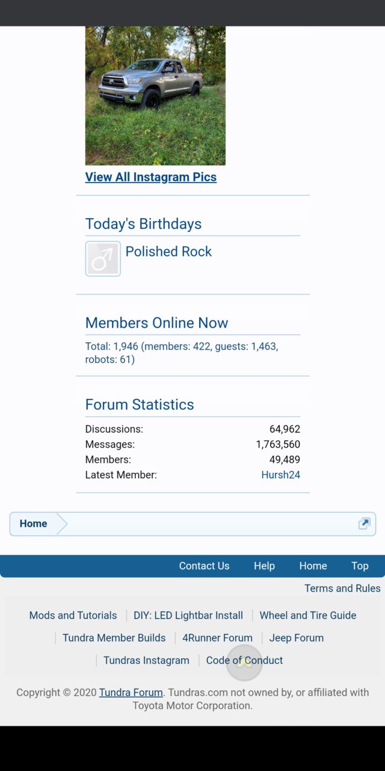Open Polished Rock member profile
Screen dimensions: 385x771
(x=168, y=252)
